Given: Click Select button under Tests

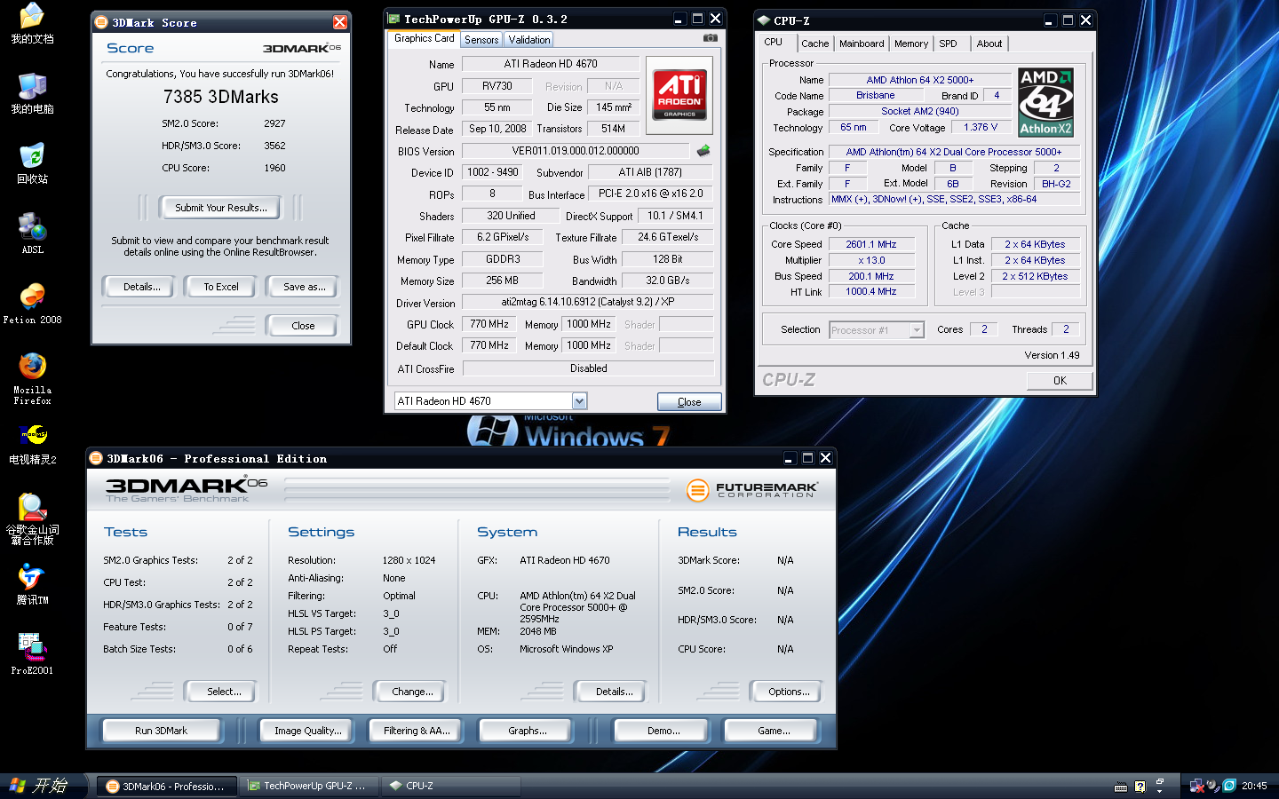Looking at the screenshot, I should [220, 692].
